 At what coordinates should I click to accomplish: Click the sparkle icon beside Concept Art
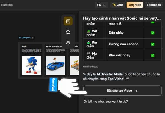click(x=33, y=38)
